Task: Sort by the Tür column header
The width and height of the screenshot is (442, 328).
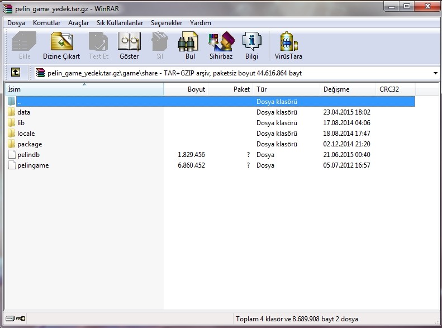Action: pos(287,89)
